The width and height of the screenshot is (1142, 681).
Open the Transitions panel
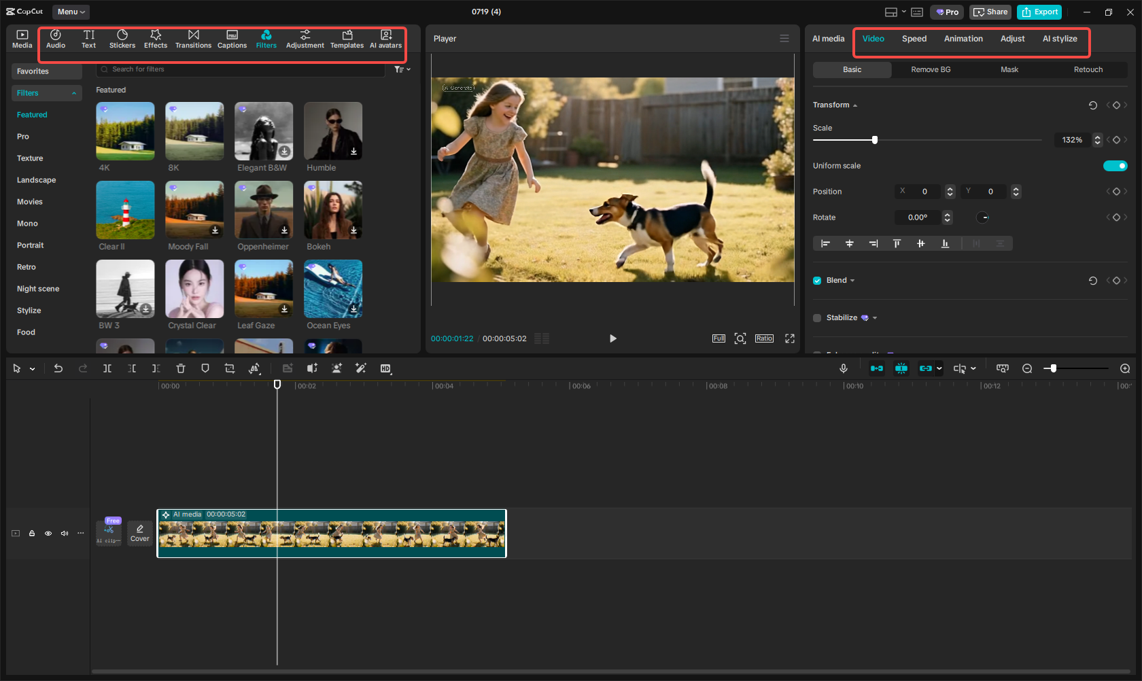pyautogui.click(x=193, y=38)
